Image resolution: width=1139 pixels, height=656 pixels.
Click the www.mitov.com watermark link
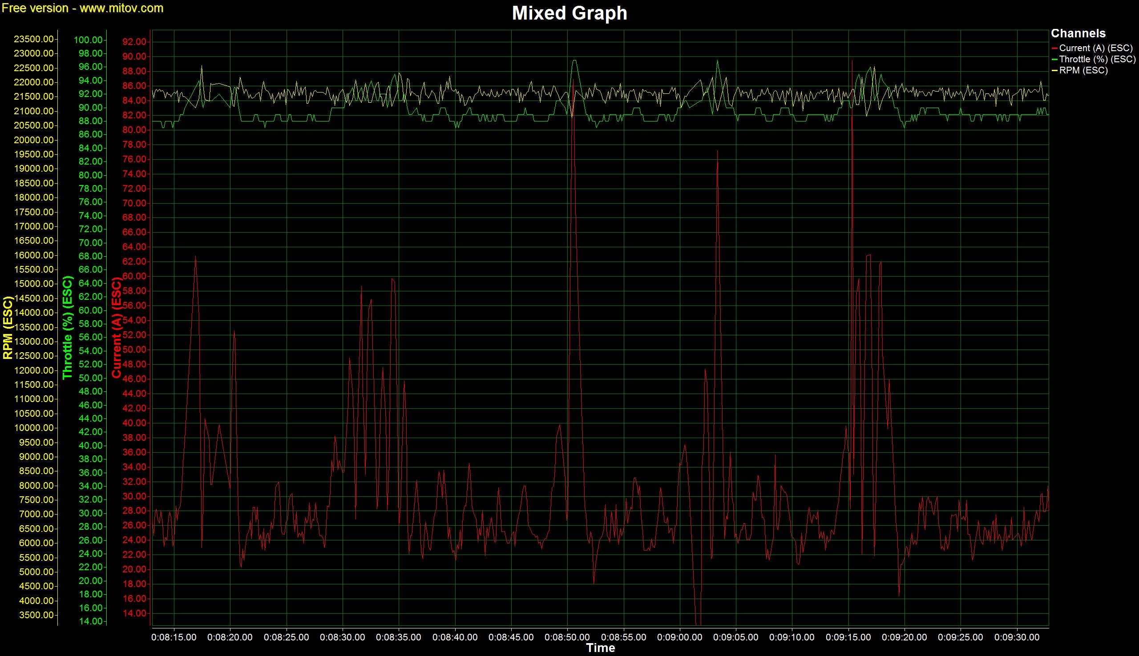[x=121, y=8]
